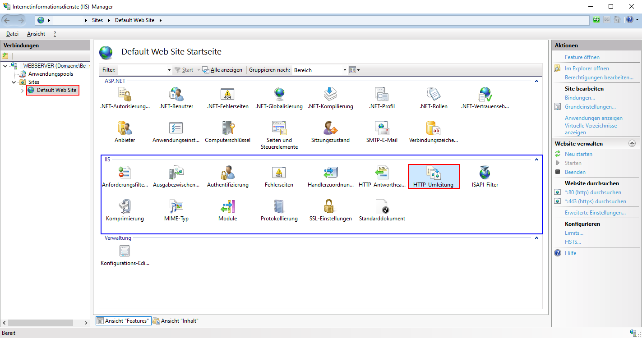This screenshot has height=338, width=642.
Task: Focus the Filter input field
Action: 142,70
